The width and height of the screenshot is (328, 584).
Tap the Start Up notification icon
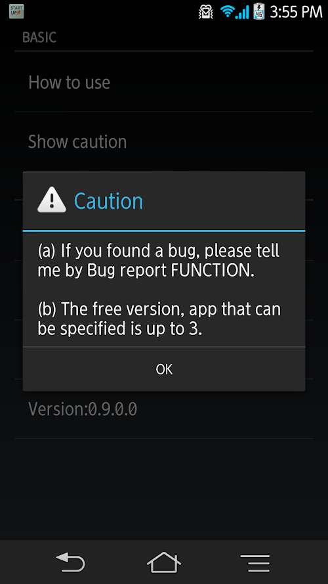(x=16, y=12)
